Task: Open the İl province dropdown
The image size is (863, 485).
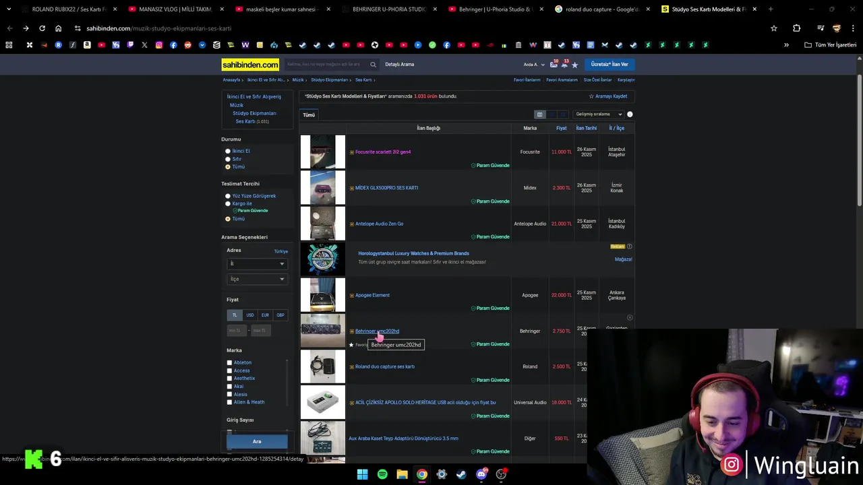Action: coord(257,263)
